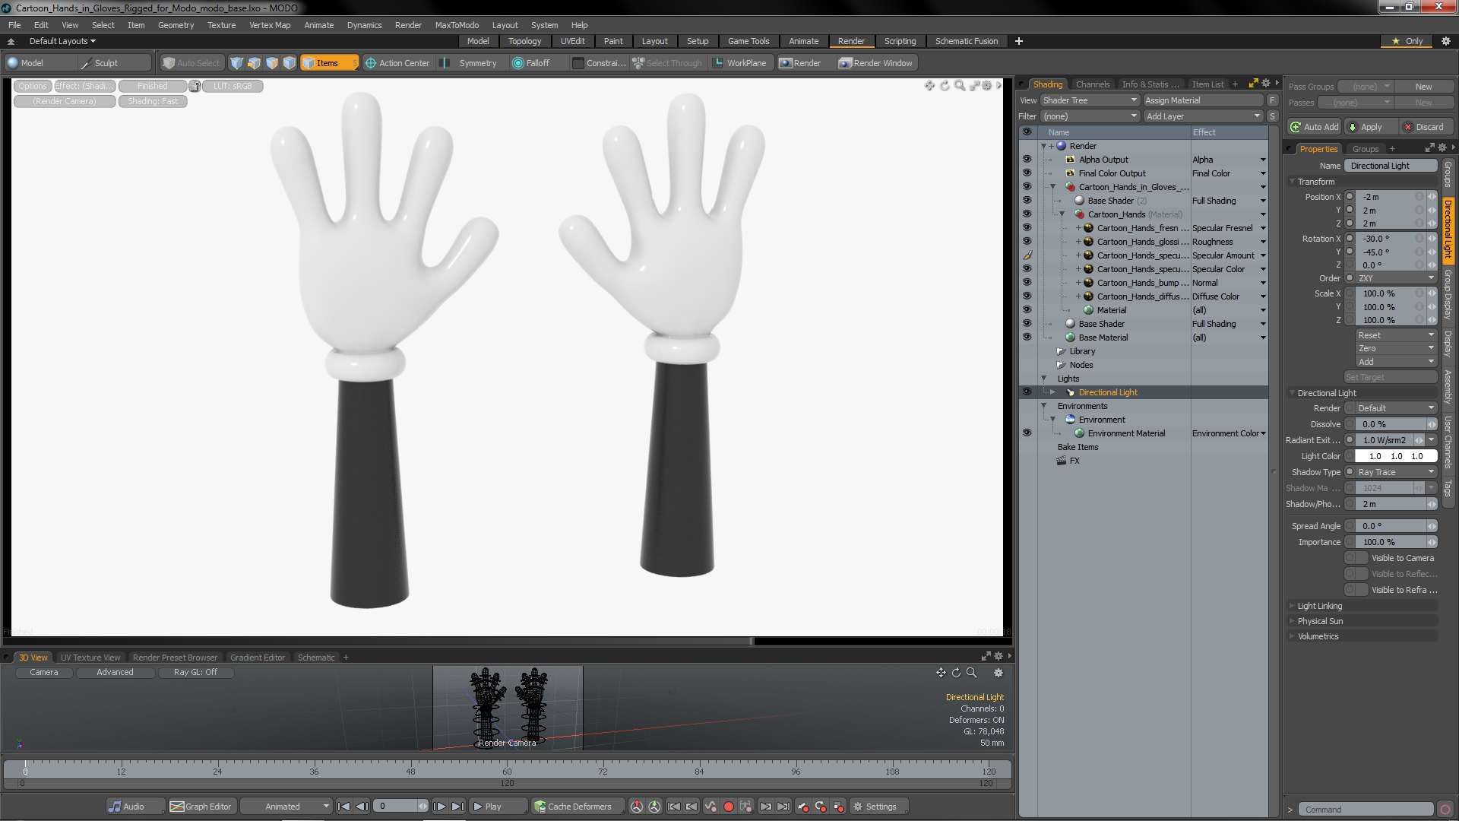This screenshot has width=1459, height=821.
Task: Open the Schematic viewport tab
Action: 316,658
